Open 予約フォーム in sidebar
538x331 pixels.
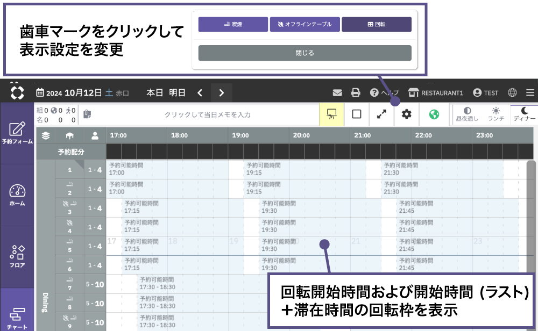17,133
